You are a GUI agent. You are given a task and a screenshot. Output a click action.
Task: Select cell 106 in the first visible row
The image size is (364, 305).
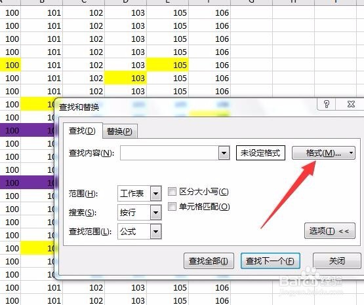tap(210, 12)
